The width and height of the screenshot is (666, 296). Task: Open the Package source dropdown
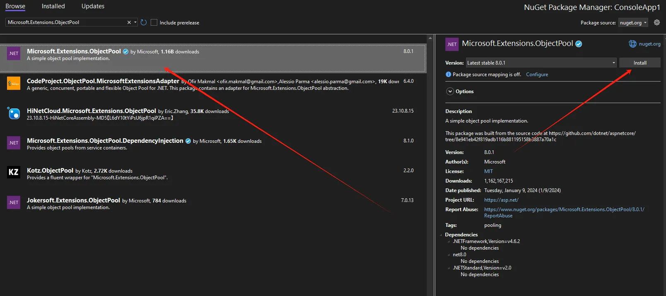(634, 22)
